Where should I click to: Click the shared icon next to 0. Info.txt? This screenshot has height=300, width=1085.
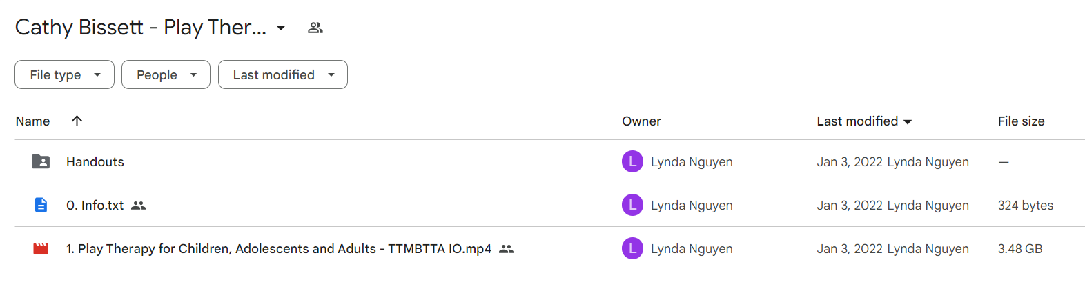(x=139, y=206)
